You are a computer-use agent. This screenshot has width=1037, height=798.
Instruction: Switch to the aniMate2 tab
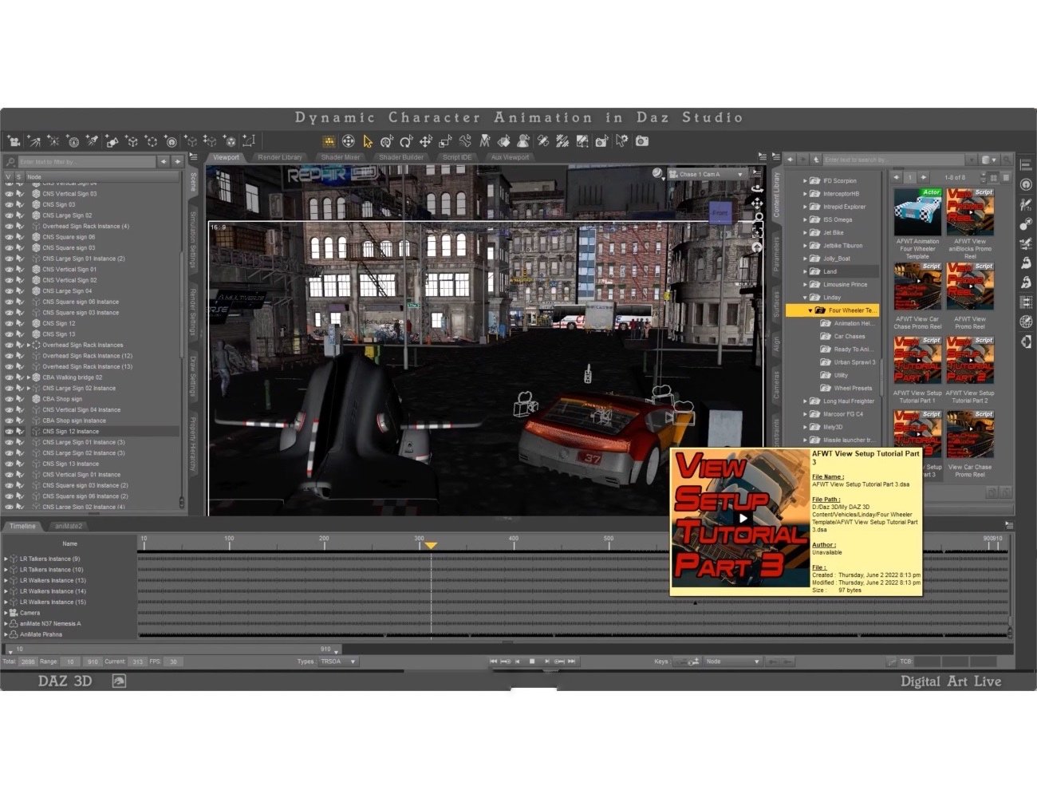point(69,526)
